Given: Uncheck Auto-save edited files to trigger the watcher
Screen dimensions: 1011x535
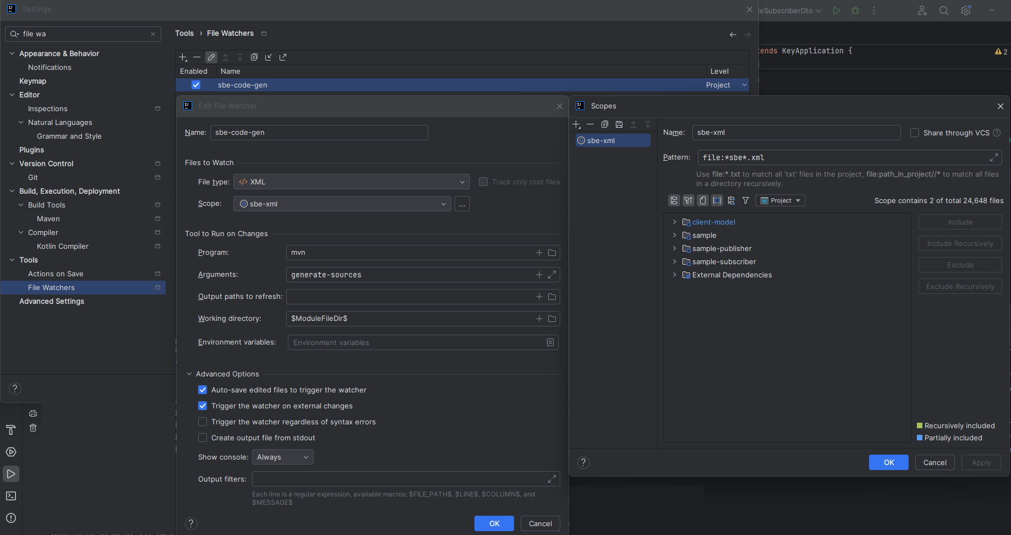Looking at the screenshot, I should click(x=203, y=390).
